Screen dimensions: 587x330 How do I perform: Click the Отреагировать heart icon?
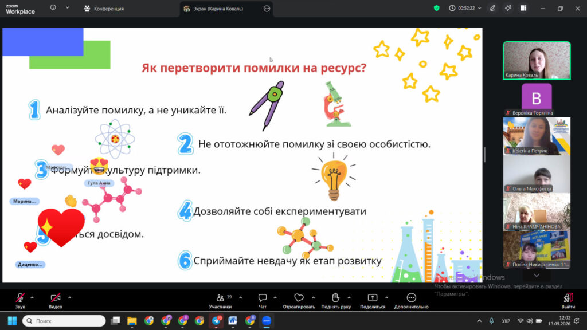[299, 298]
